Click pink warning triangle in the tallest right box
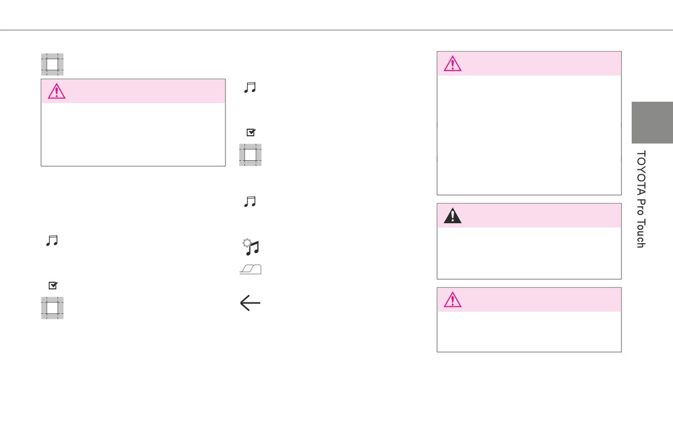673x448 pixels. point(452,64)
